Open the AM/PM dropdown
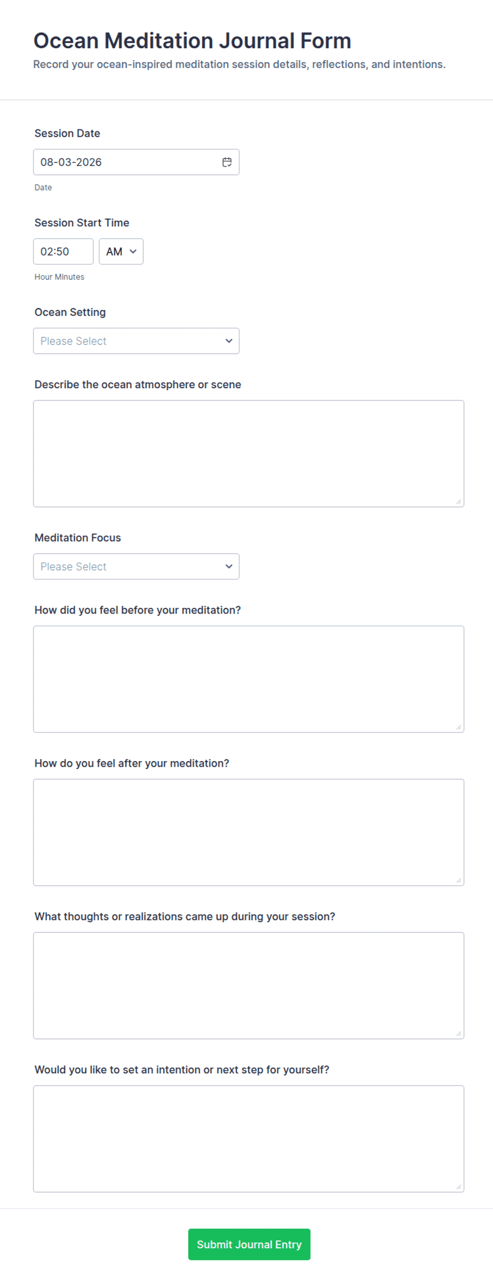493x1286 pixels. coord(121,251)
